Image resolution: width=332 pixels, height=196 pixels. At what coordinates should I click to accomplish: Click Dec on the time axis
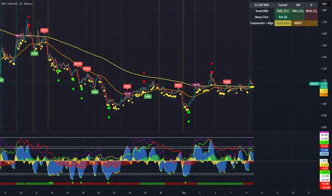pos(184,193)
